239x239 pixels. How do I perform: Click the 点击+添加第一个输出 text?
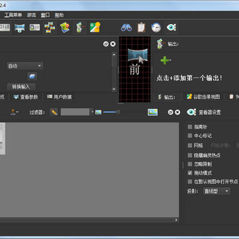point(189,78)
